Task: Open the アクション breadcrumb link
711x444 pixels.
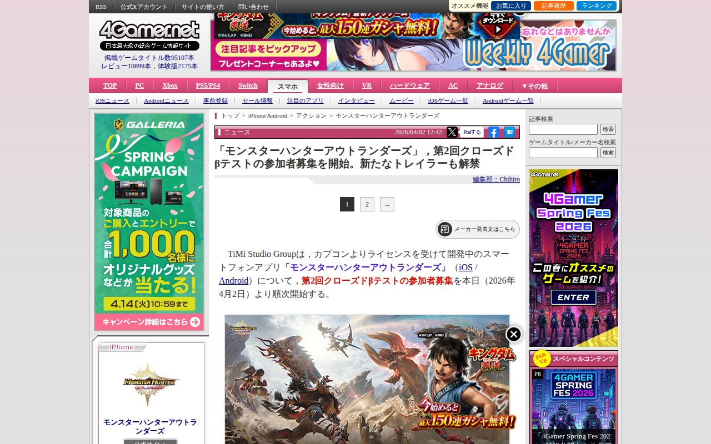Action: coord(311,115)
